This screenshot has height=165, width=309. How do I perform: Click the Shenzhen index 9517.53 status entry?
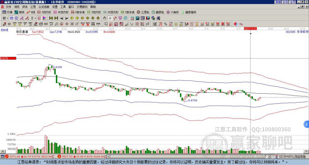(x=82, y=157)
